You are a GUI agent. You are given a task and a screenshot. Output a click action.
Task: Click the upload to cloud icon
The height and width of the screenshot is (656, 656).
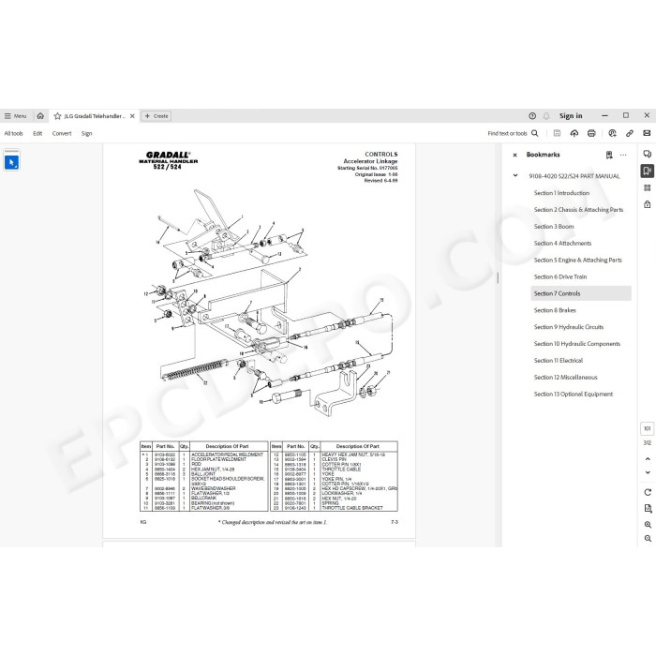pyautogui.click(x=574, y=133)
